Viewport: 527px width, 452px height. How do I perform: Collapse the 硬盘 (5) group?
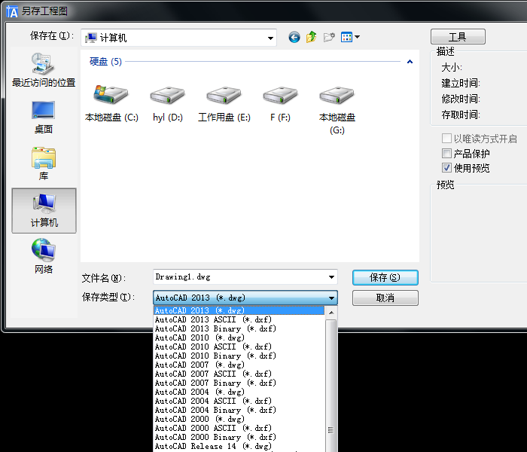point(410,62)
